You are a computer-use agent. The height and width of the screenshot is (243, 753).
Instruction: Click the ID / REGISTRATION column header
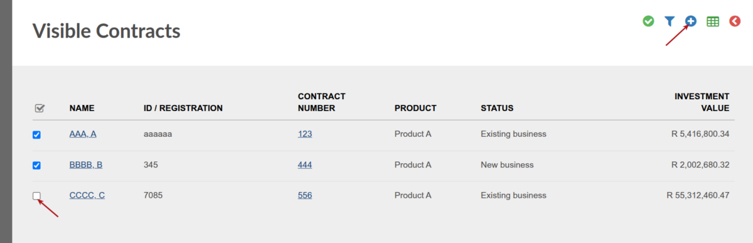coord(183,108)
